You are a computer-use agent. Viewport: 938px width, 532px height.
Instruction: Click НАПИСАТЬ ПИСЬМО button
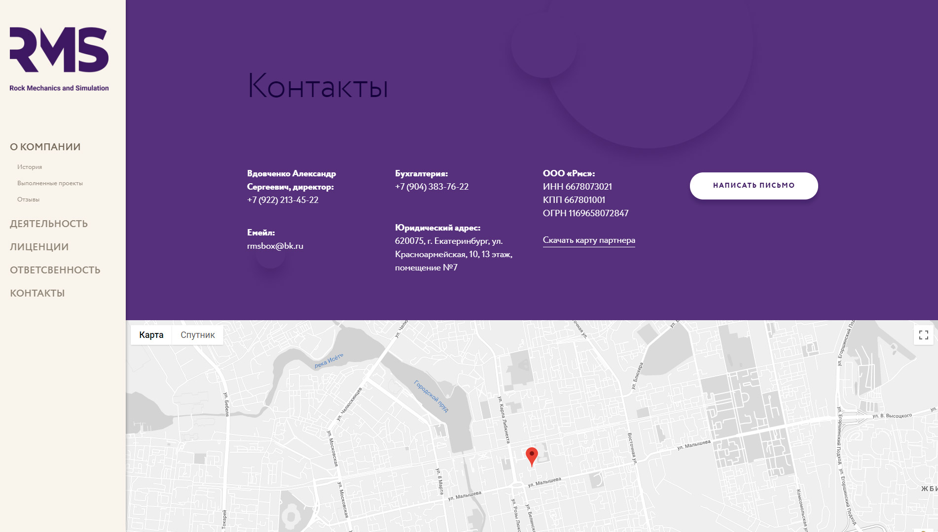[754, 186]
